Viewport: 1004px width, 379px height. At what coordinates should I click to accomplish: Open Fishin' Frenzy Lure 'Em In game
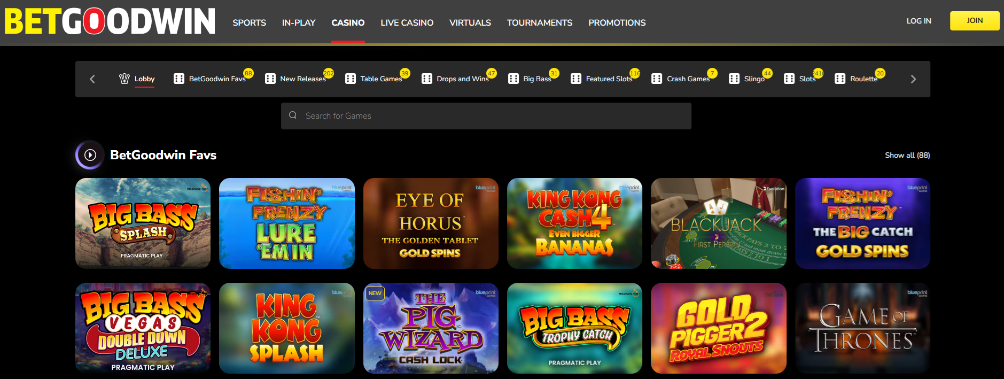pos(287,223)
